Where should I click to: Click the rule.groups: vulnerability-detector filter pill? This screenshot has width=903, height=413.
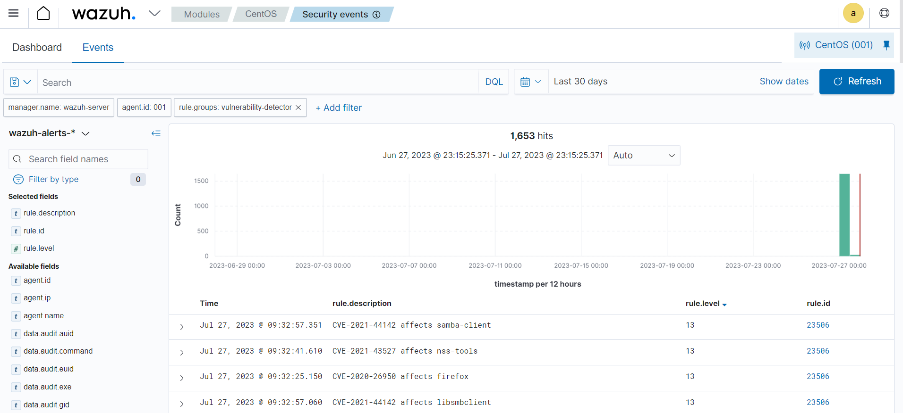tap(235, 107)
